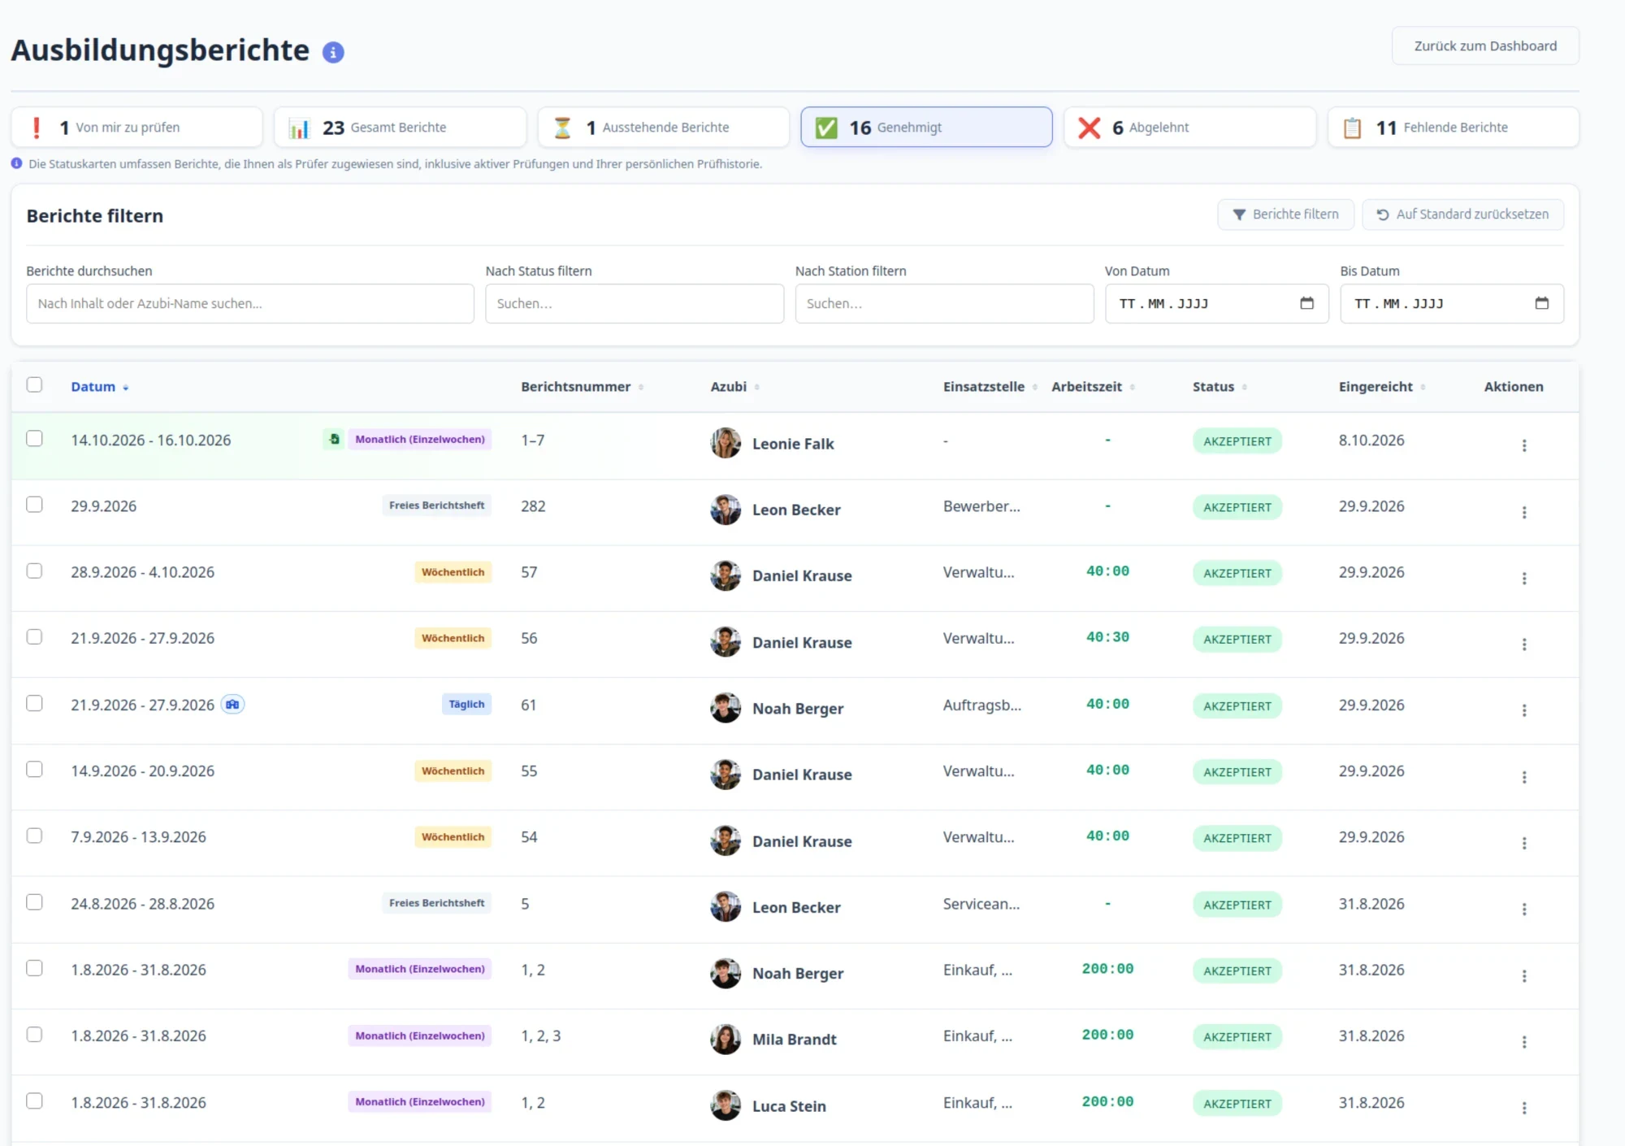The image size is (1625, 1146).
Task: Open actions menu for report 57
Action: coord(1524,578)
